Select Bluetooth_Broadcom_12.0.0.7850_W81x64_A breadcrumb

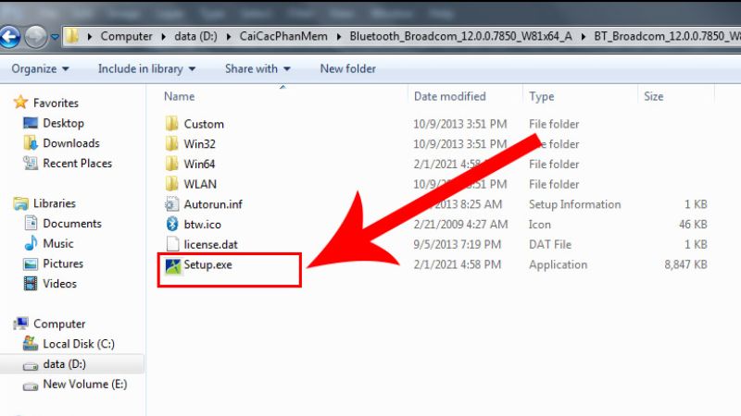pos(460,36)
